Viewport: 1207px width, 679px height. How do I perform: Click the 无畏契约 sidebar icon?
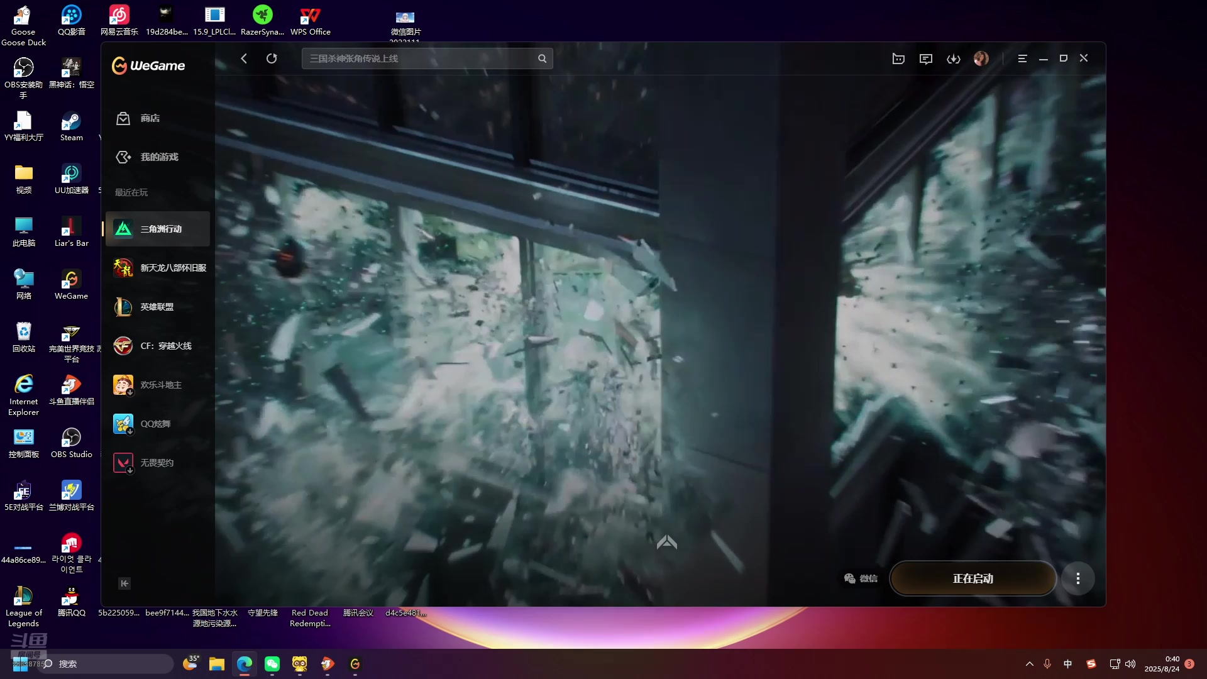(x=123, y=463)
